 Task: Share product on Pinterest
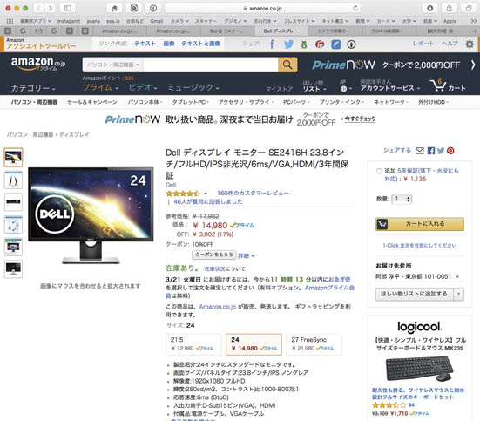click(450, 151)
